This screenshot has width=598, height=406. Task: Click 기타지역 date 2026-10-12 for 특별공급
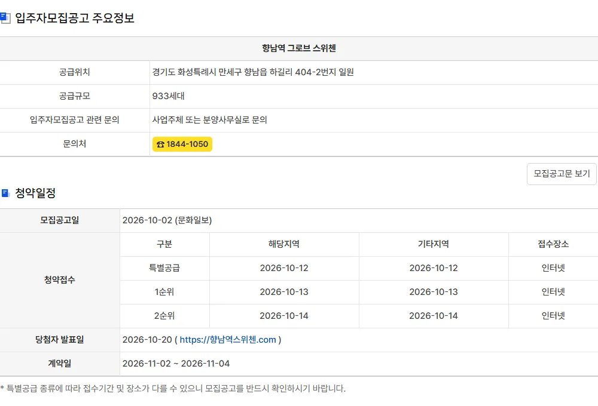(434, 268)
